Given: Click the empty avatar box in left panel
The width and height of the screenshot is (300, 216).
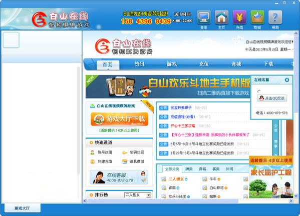Looking at the screenshot, I should point(11,40).
